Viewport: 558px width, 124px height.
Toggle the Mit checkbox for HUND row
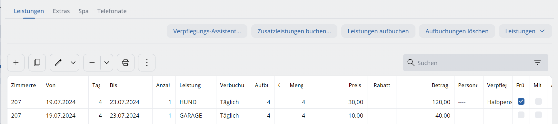(538, 102)
